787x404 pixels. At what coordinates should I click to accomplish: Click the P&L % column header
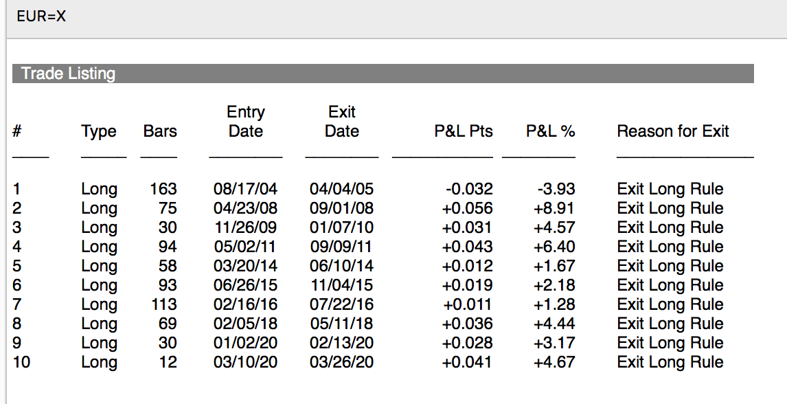coord(550,131)
